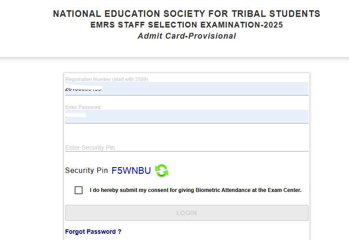The width and height of the screenshot is (349, 240).
Task: Click the masked password value
Action: coord(75,116)
